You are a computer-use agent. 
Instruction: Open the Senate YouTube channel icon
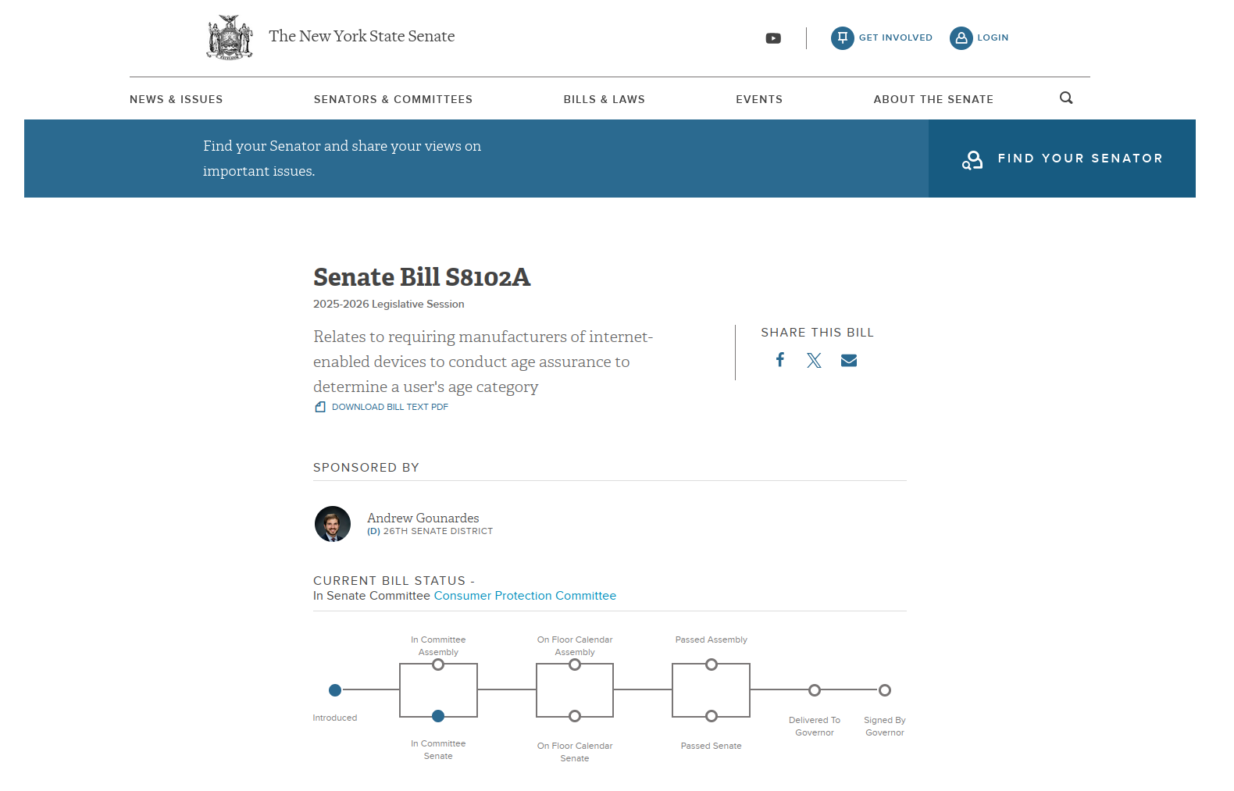point(773,38)
